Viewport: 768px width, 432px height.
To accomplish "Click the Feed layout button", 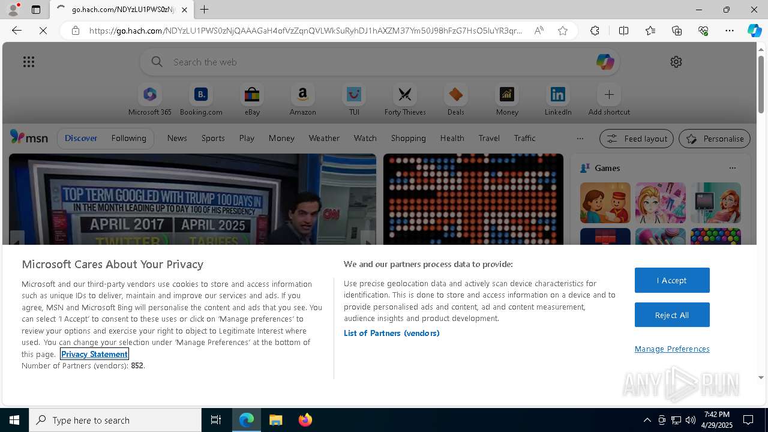I will [x=637, y=139].
